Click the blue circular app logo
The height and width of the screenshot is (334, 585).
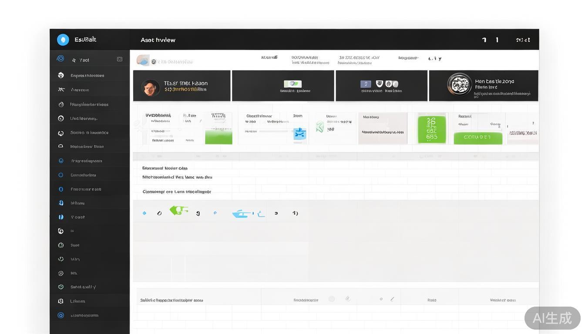63,40
